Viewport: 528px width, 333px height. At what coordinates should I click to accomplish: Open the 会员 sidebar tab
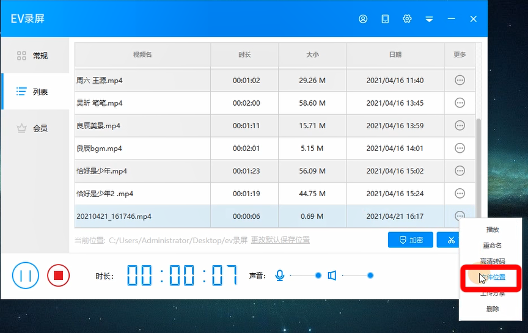point(35,128)
